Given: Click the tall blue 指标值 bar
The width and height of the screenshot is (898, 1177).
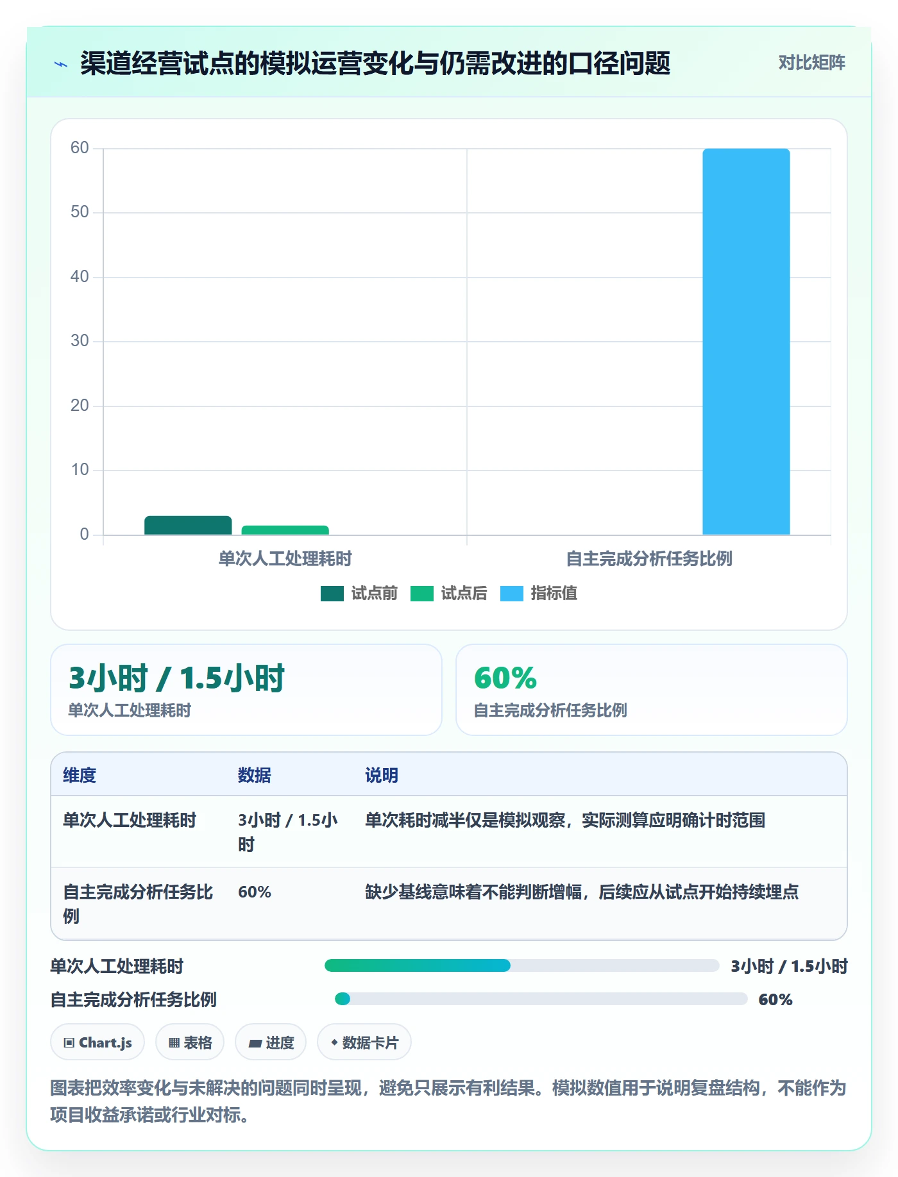Looking at the screenshot, I should pyautogui.click(x=746, y=341).
